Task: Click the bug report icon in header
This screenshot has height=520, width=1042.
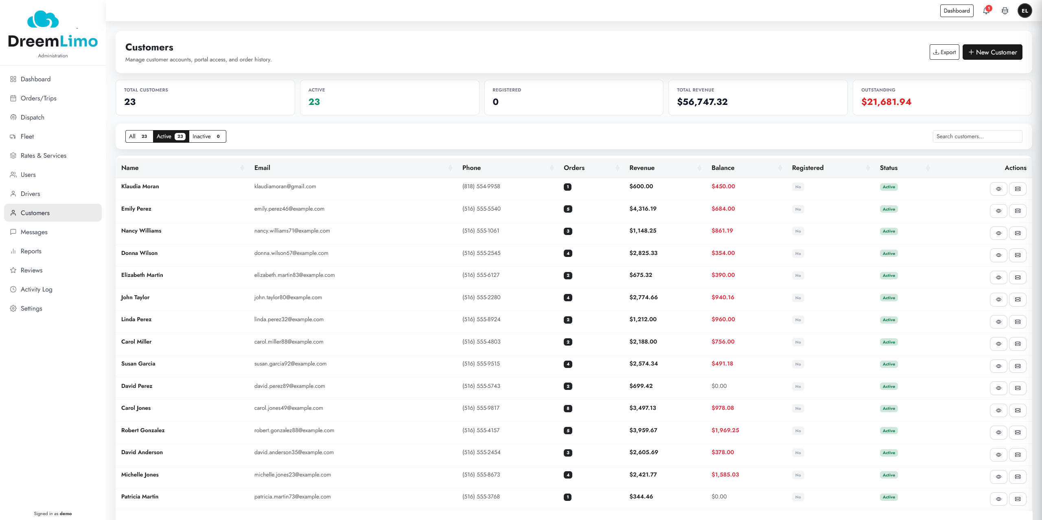Action: (1005, 11)
